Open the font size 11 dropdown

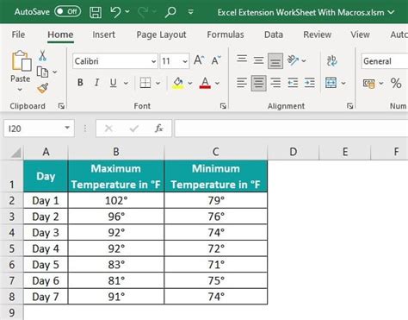tap(185, 61)
